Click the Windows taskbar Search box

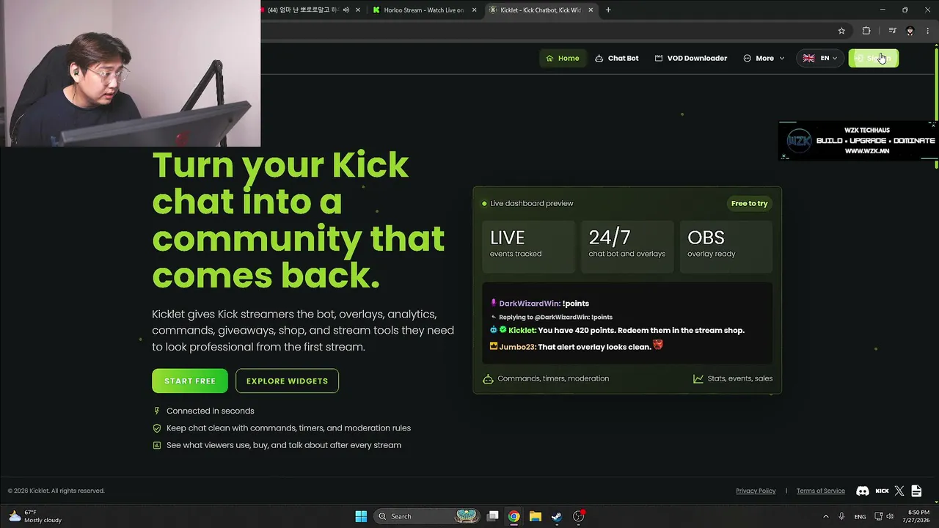(x=427, y=516)
